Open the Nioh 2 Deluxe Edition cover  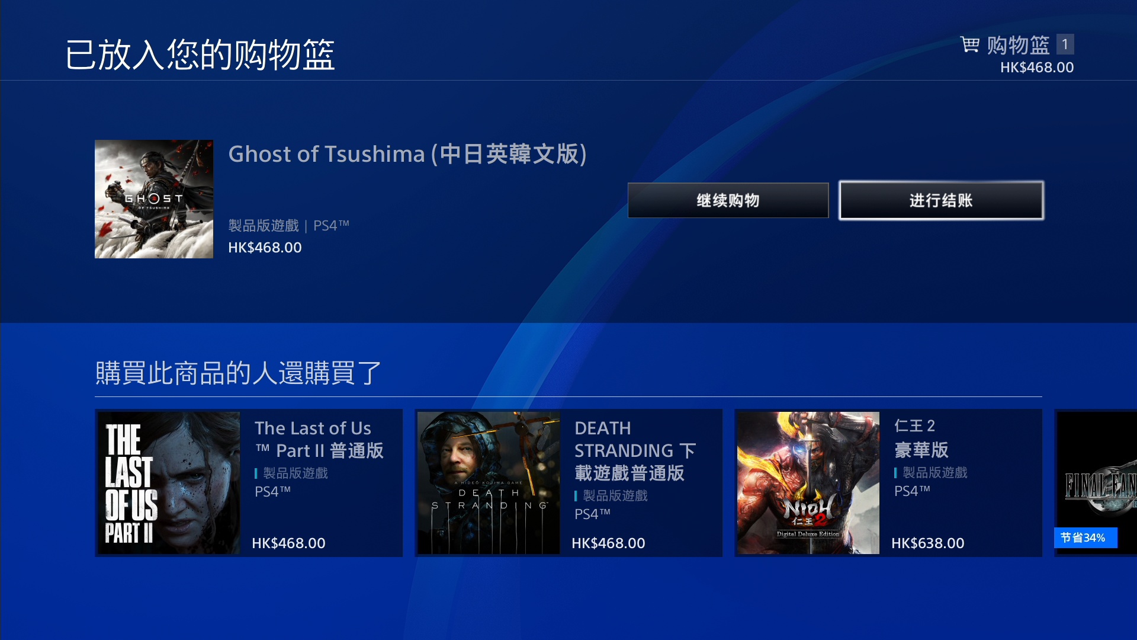coord(808,483)
